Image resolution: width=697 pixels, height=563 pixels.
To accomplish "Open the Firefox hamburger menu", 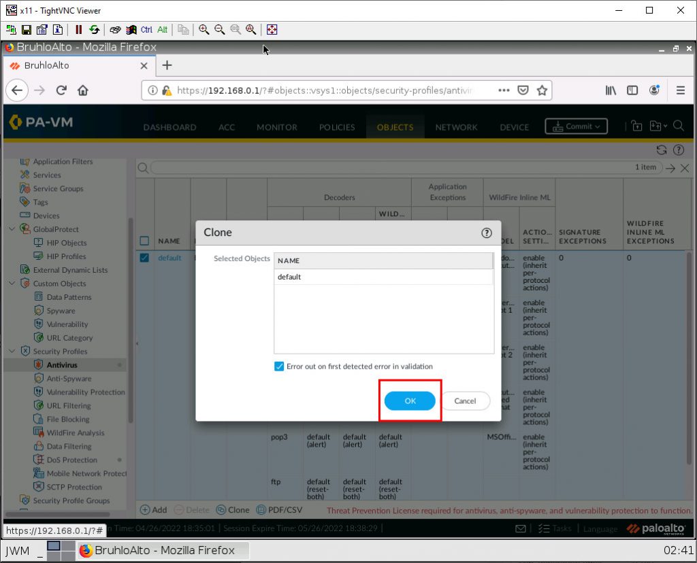I will [x=680, y=90].
